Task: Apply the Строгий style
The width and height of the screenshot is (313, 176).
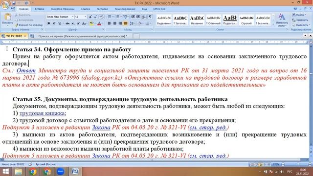Action: coord(246,20)
